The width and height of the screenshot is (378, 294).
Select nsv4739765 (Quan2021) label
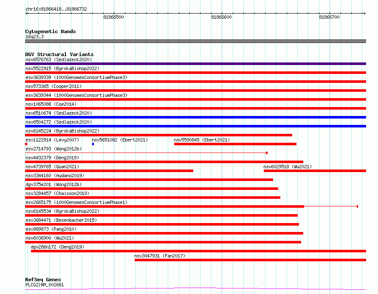pos(52,167)
